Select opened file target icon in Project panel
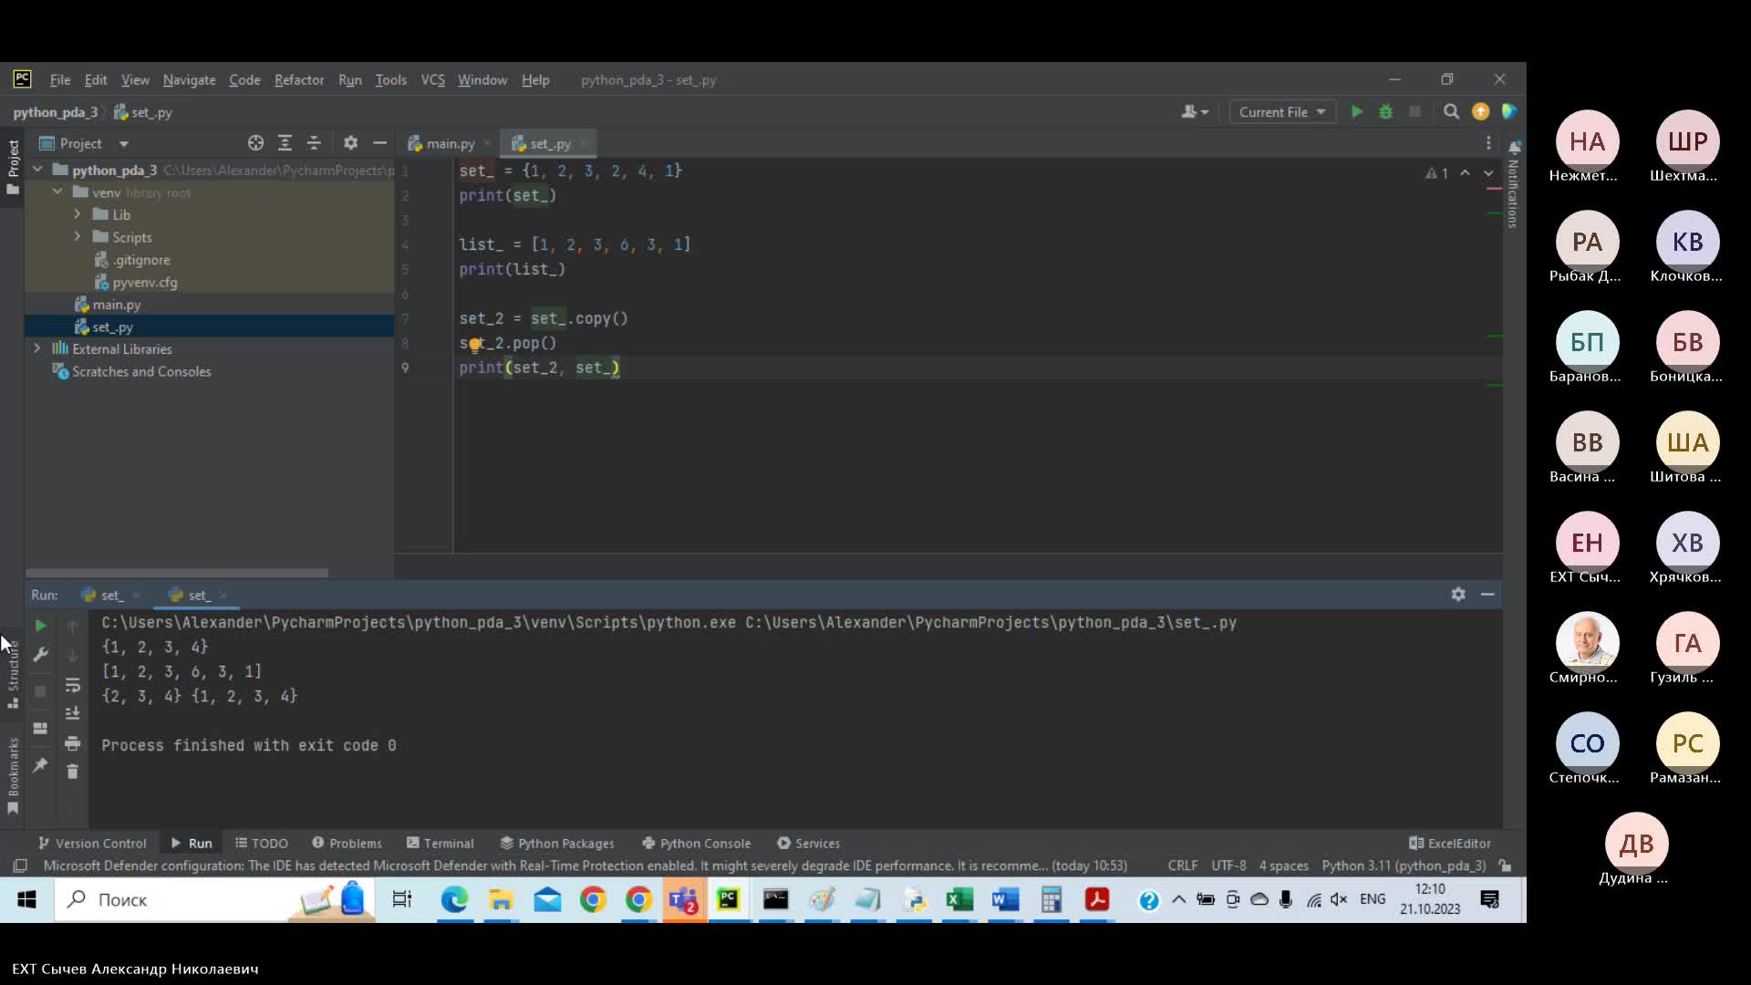Viewport: 1751px width, 985px height. (x=255, y=143)
